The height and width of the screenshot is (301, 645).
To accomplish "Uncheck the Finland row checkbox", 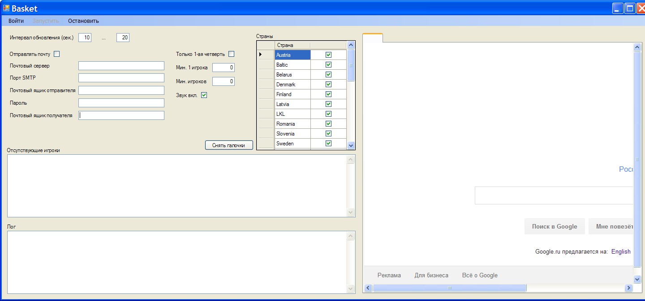I will [x=328, y=94].
